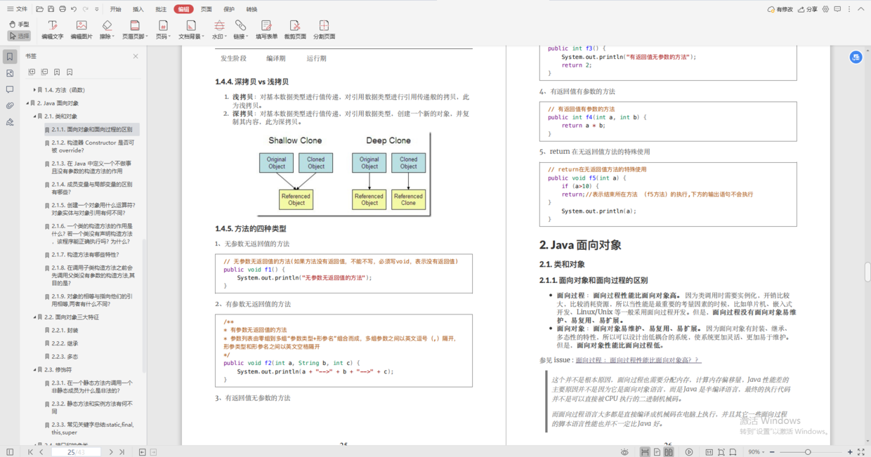Open the 水印 watermark dropdown
Image resolution: width=871 pixels, height=457 pixels.
pyautogui.click(x=219, y=29)
